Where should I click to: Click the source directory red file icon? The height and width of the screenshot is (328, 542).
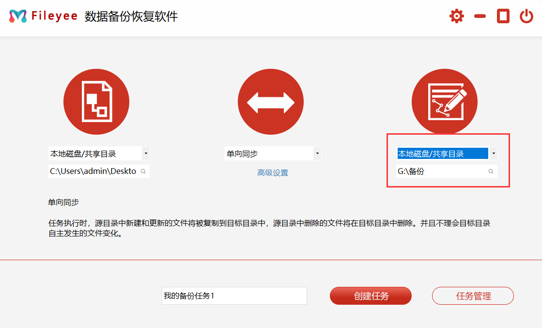coord(96,101)
